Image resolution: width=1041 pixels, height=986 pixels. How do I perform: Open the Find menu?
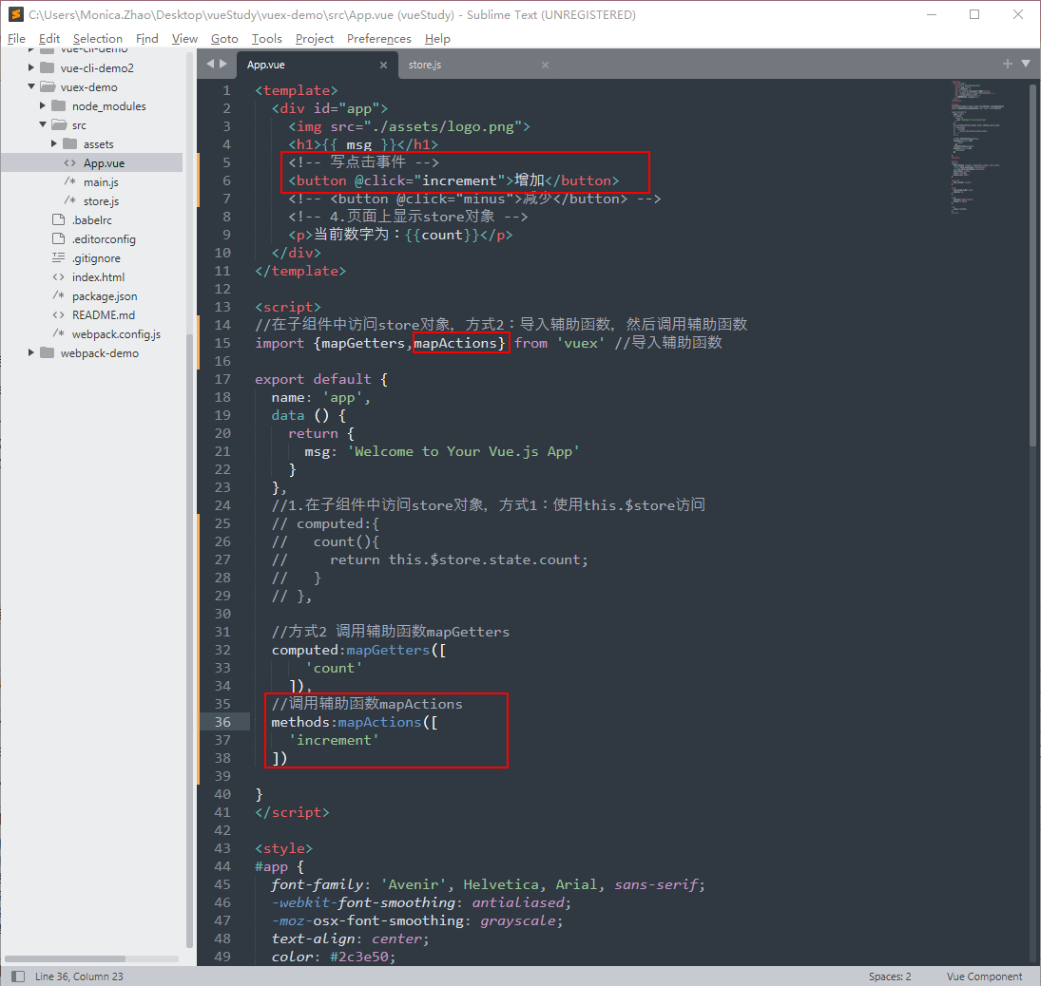[146, 39]
